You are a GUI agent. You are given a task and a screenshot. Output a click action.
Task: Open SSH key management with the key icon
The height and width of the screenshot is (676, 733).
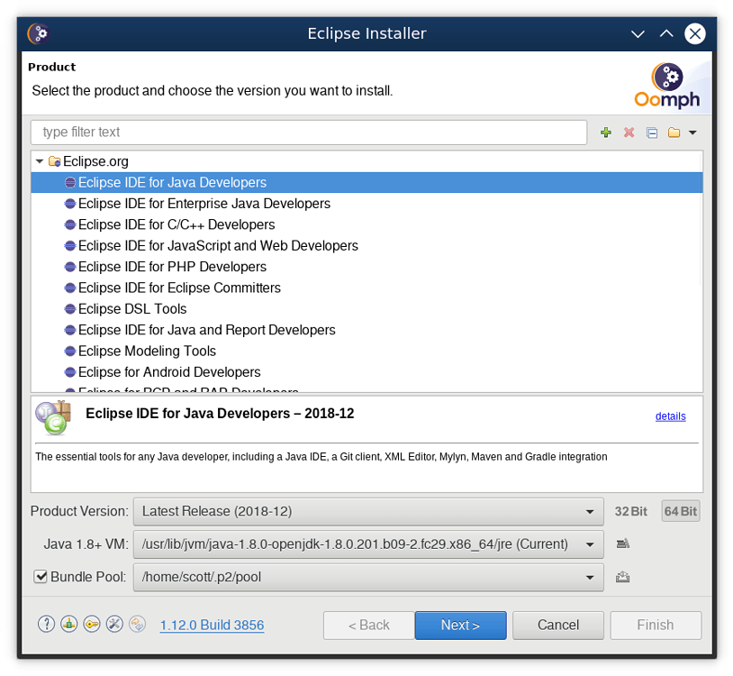pos(91,624)
